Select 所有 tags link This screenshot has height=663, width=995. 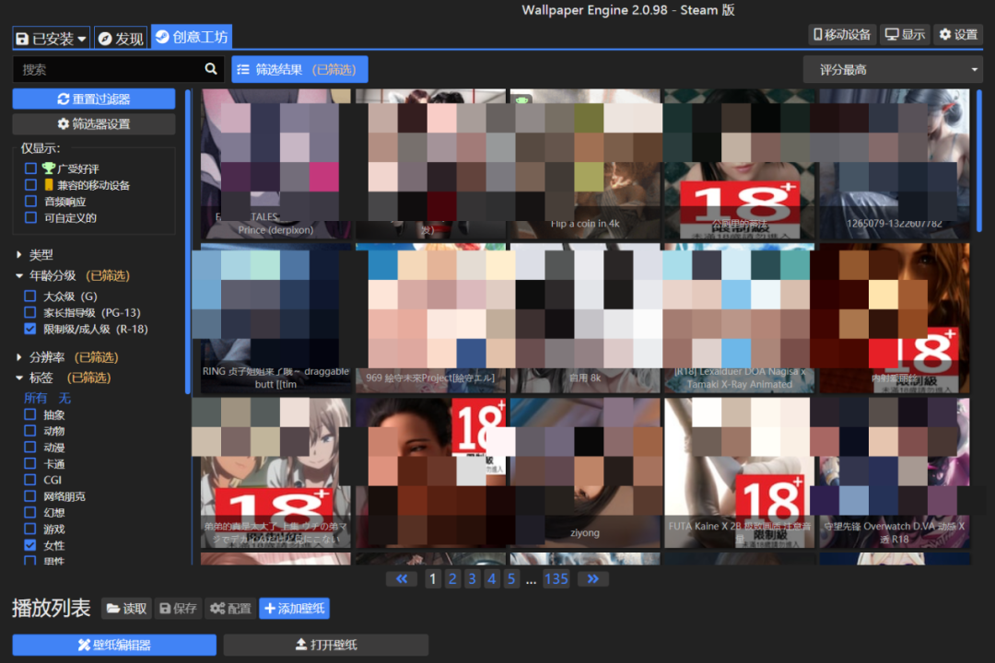pyautogui.click(x=36, y=398)
